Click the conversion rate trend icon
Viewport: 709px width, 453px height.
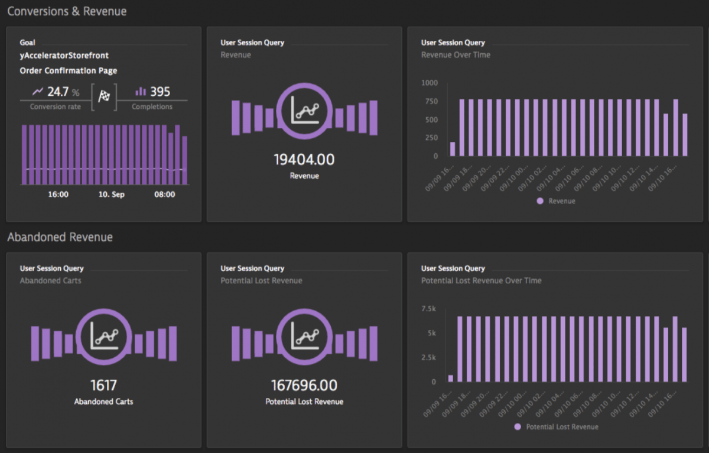(38, 92)
